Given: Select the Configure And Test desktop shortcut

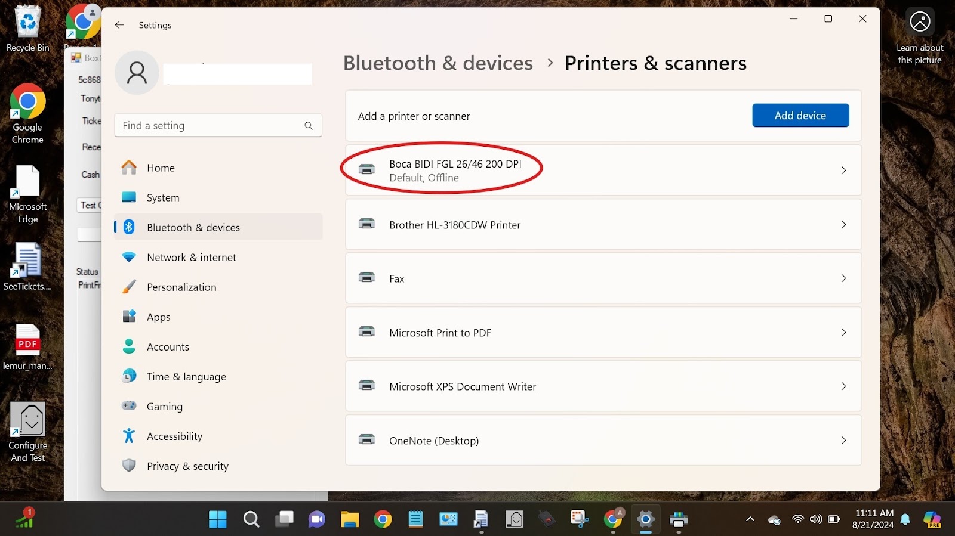Looking at the screenshot, I should tap(27, 432).
